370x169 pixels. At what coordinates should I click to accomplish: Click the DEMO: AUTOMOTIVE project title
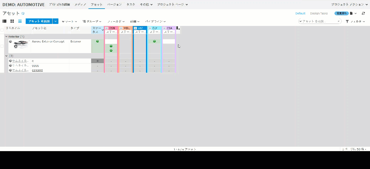point(24,5)
